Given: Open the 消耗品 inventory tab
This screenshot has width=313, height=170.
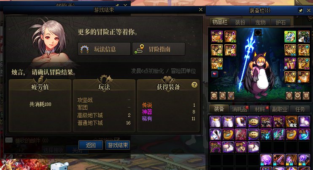Looking at the screenshot, I should point(239,109).
